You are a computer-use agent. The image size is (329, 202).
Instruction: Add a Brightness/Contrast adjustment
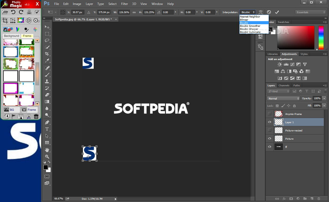(280, 64)
